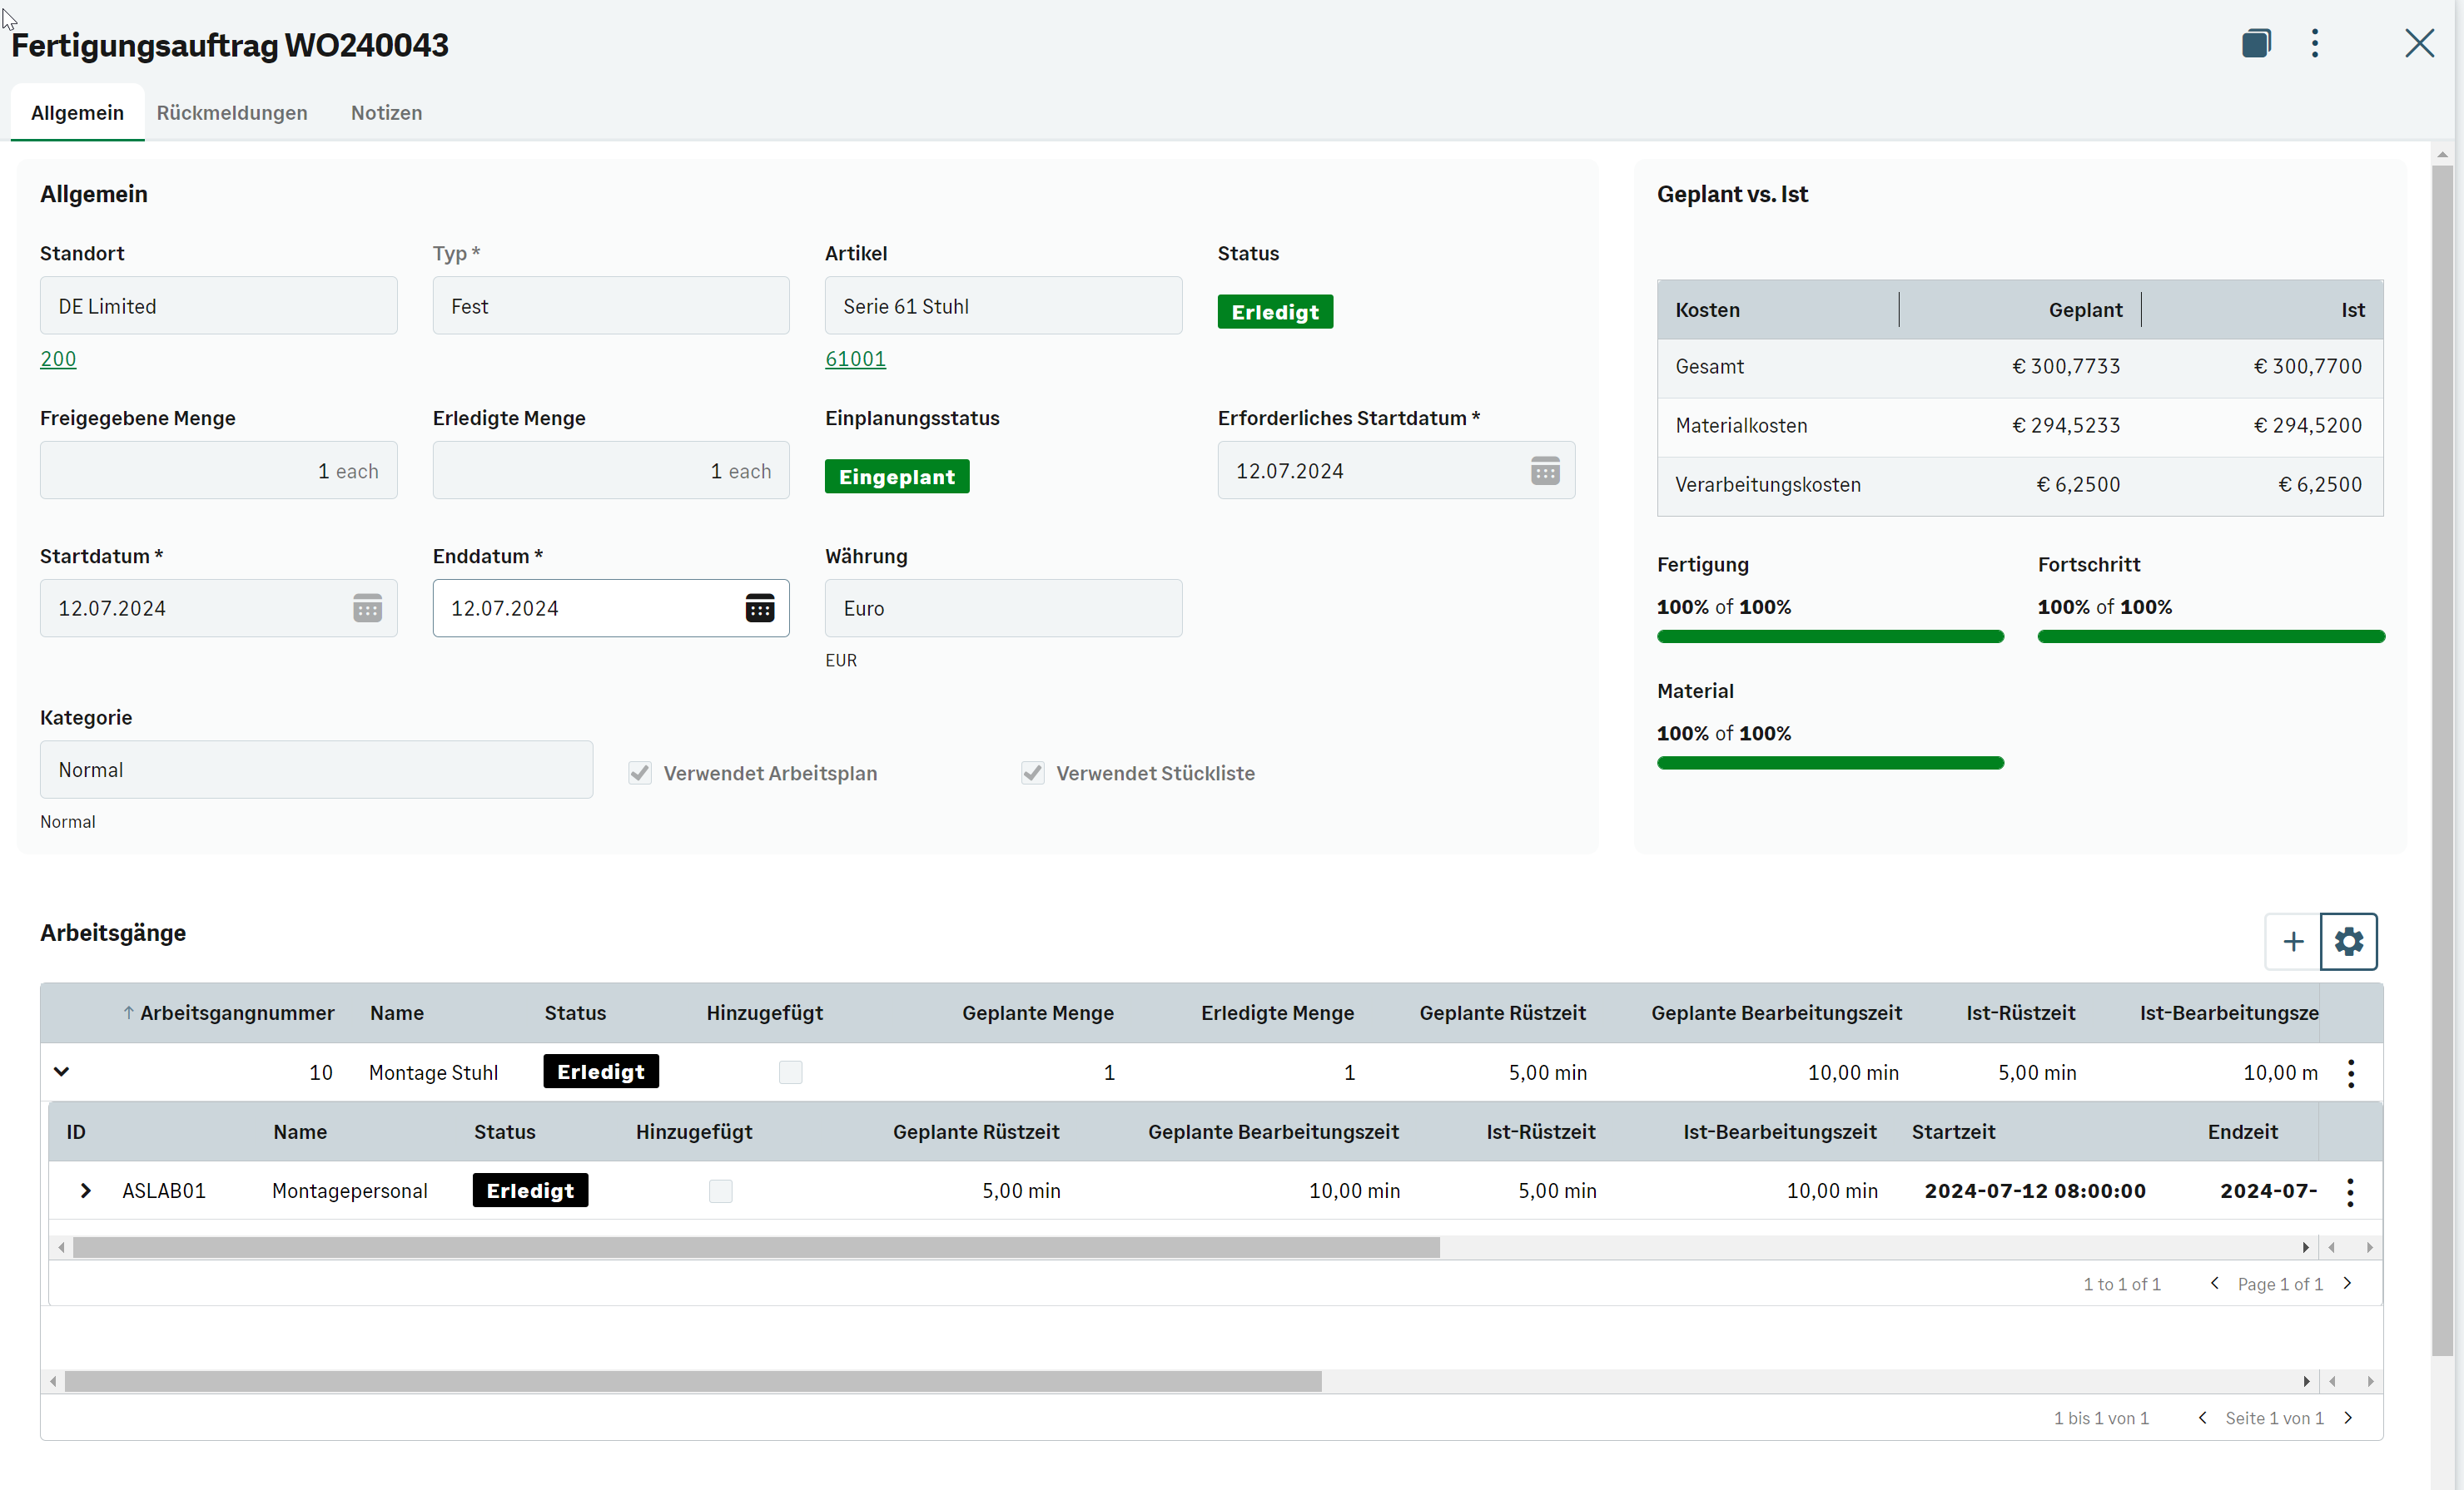Open the Enddatum calendar picker
The width and height of the screenshot is (2464, 1490).
[759, 607]
